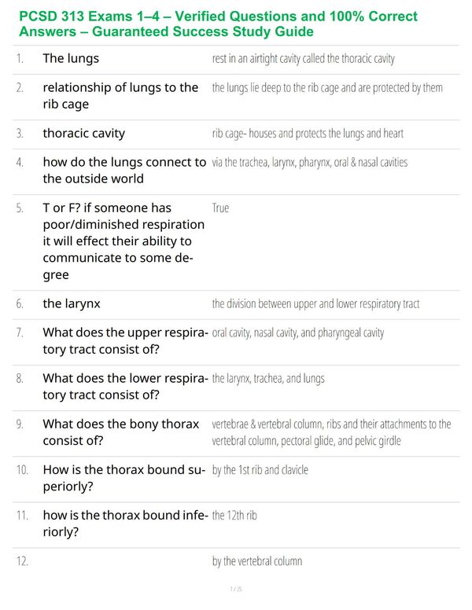Click the answer about the airtight thoracic cavity

click(304, 59)
